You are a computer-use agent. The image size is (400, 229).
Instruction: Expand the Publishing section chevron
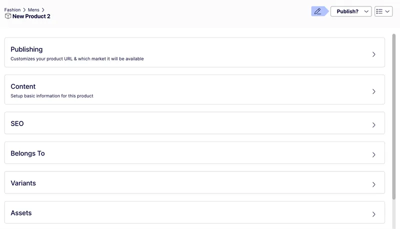click(x=373, y=54)
